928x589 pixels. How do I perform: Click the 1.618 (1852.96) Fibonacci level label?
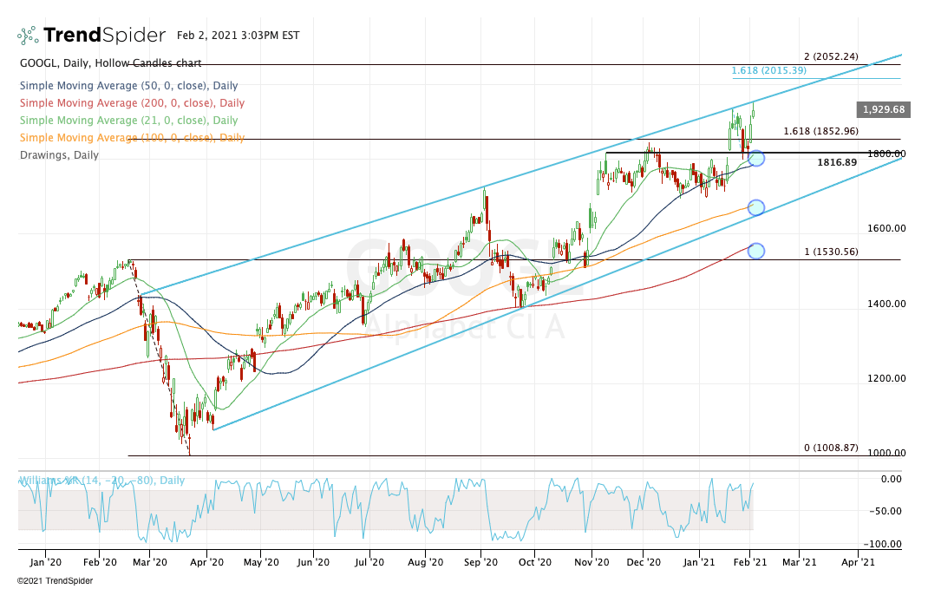[x=823, y=131]
